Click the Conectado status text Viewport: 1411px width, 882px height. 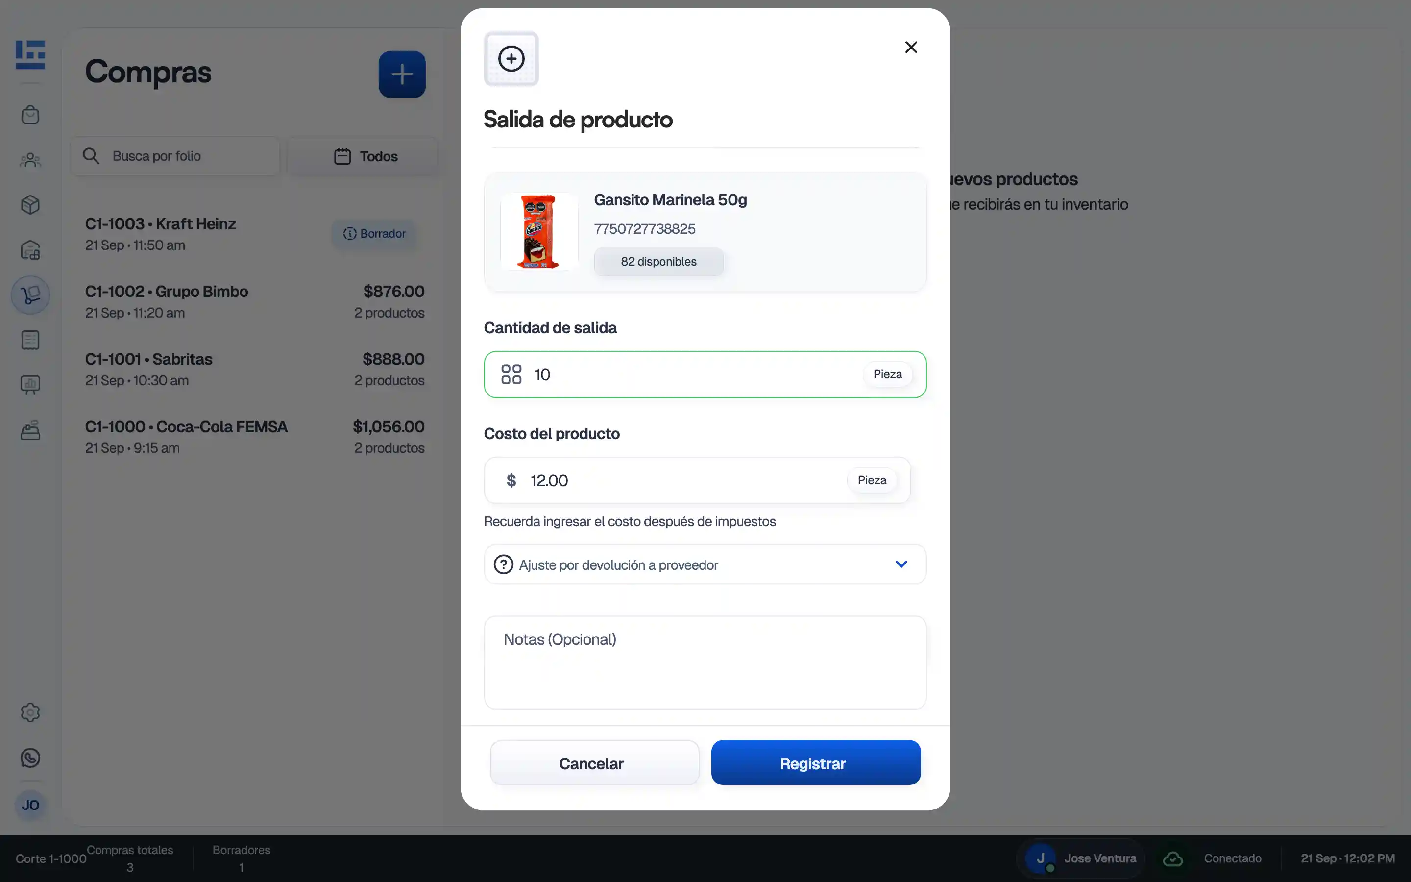[x=1233, y=858]
